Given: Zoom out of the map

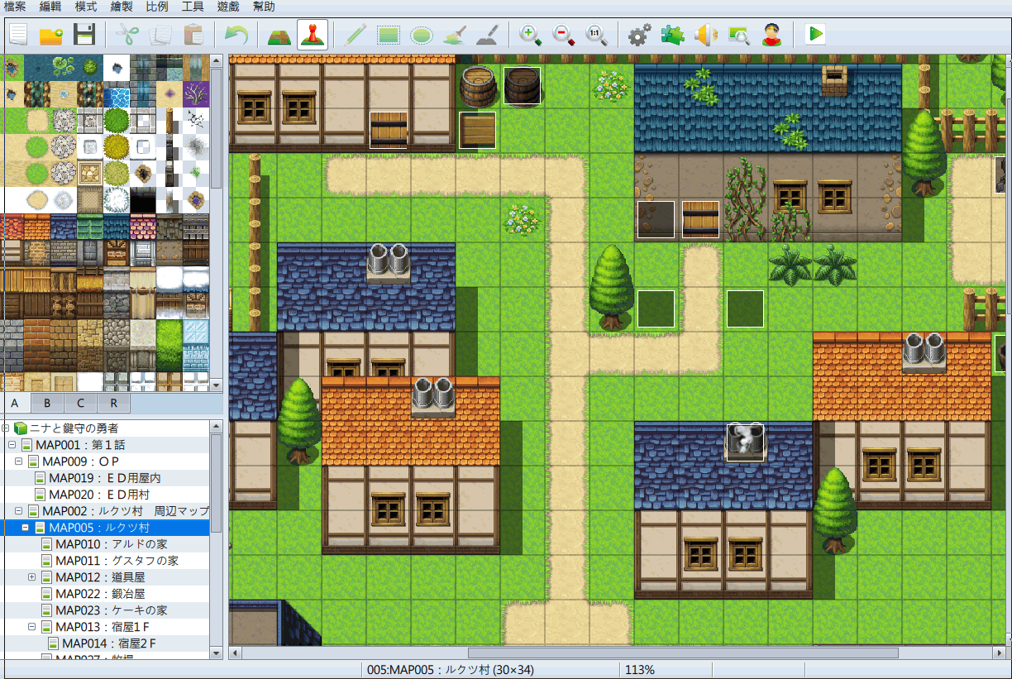Looking at the screenshot, I should point(564,35).
